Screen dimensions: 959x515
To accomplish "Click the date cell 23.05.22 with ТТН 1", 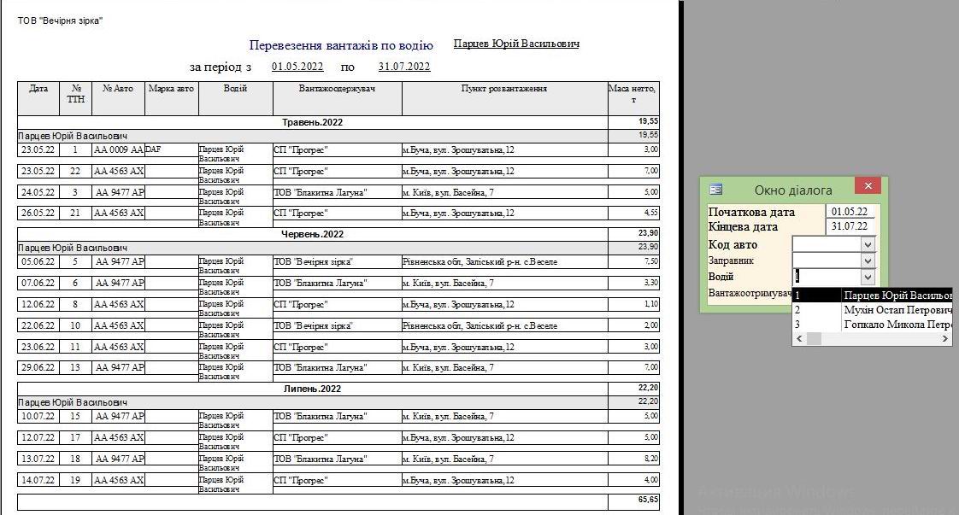I will (38, 149).
